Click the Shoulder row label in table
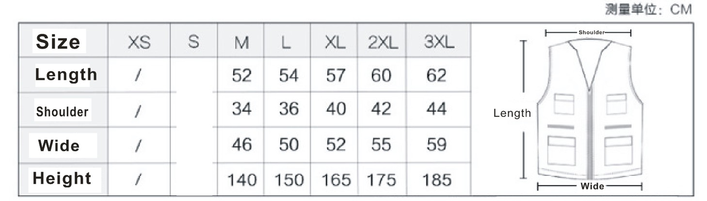The image size is (707, 201). pos(62,112)
